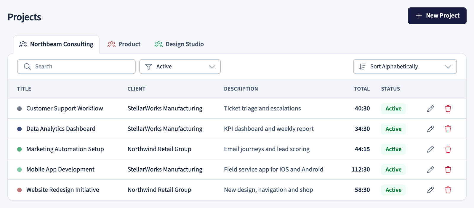This screenshot has height=208, width=474.
Task: Open the Active status filter dropdown
Action: point(180,67)
